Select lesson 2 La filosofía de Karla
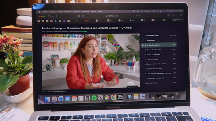 pyautogui.click(x=159, y=45)
